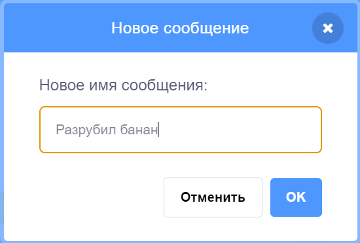Click the word Разрубил in the text field
Viewport: 360px width, 243px height.
coord(86,130)
